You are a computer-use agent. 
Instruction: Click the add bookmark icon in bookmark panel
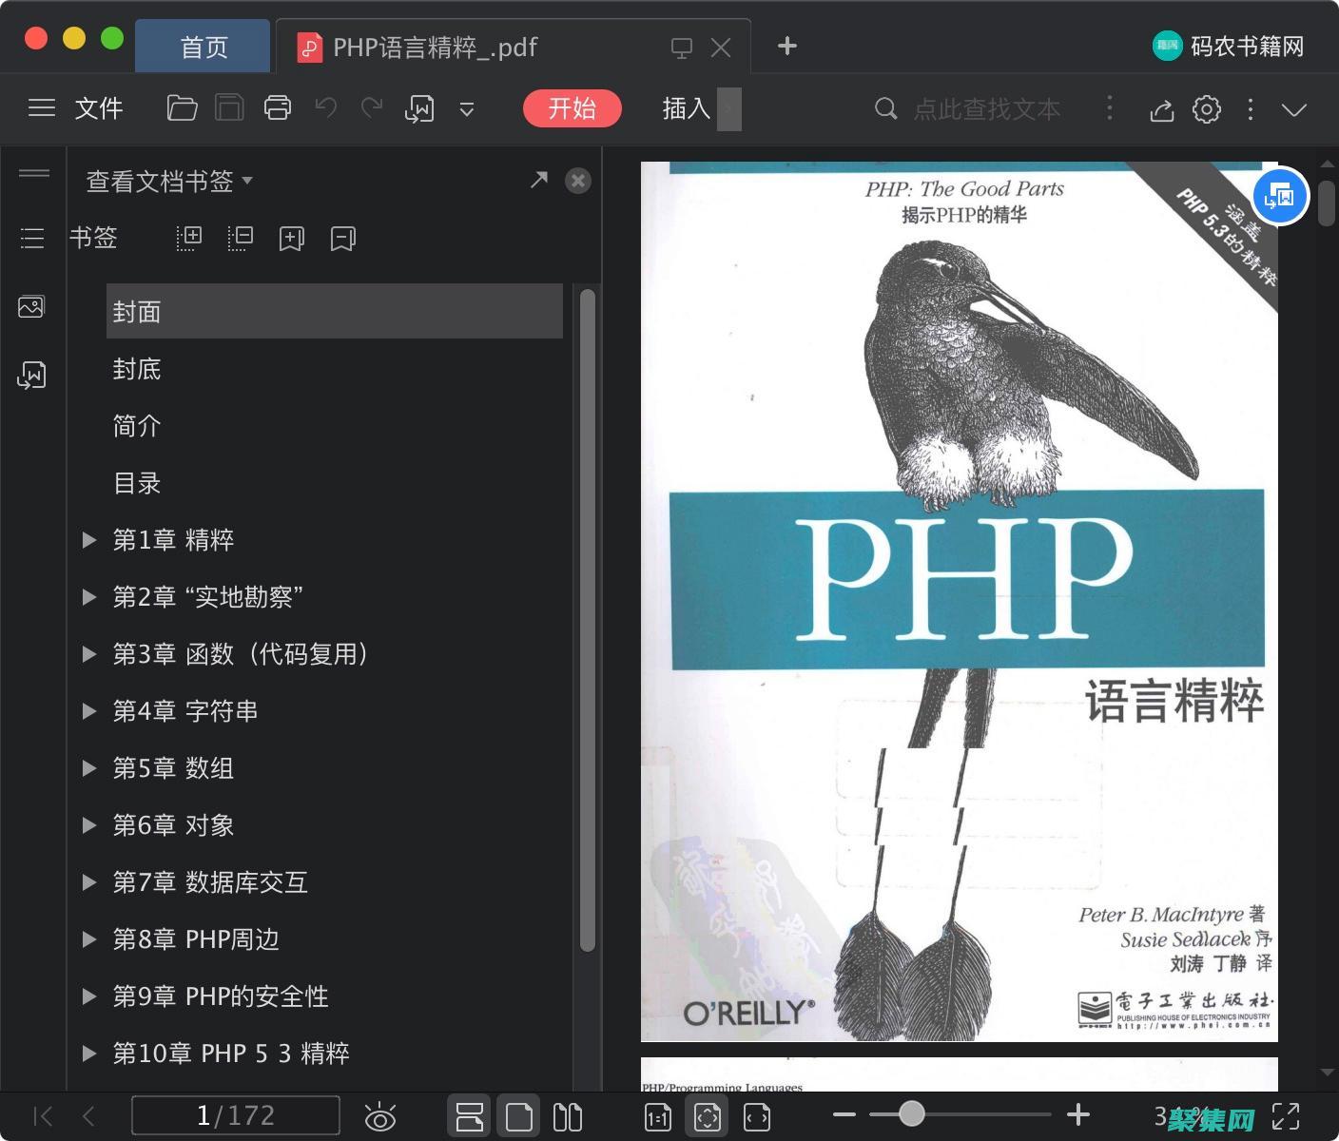291,238
